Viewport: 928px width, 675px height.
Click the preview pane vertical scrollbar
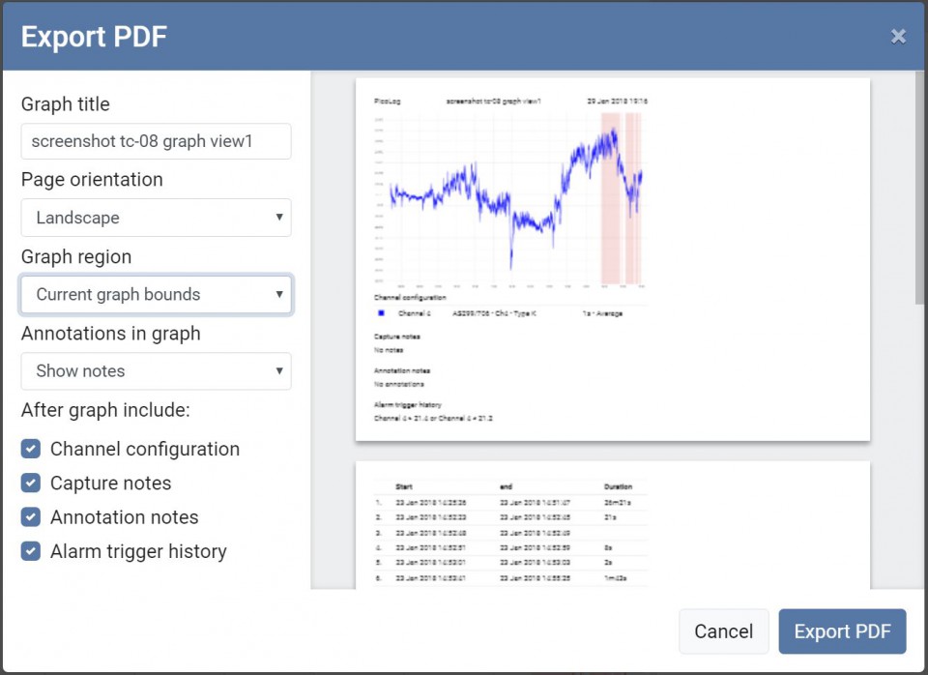[x=919, y=193]
